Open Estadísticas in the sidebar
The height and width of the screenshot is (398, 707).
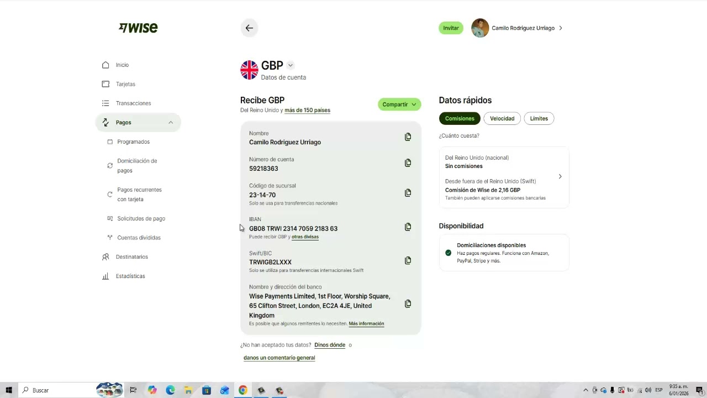[130, 276]
